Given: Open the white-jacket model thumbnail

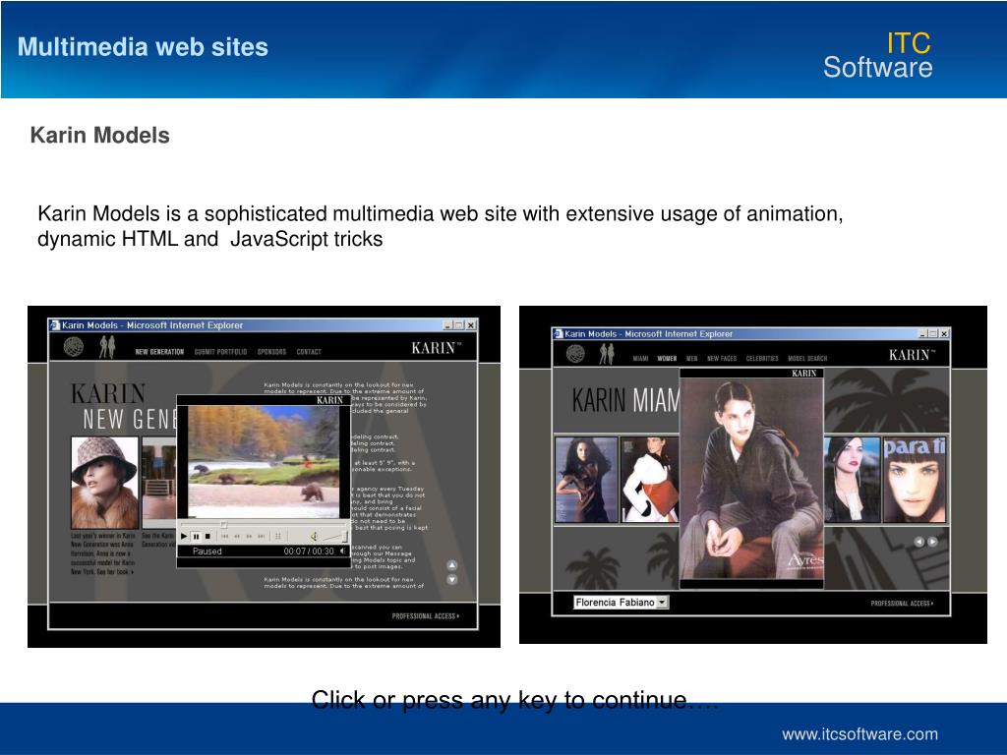Looking at the screenshot, I should [x=649, y=480].
